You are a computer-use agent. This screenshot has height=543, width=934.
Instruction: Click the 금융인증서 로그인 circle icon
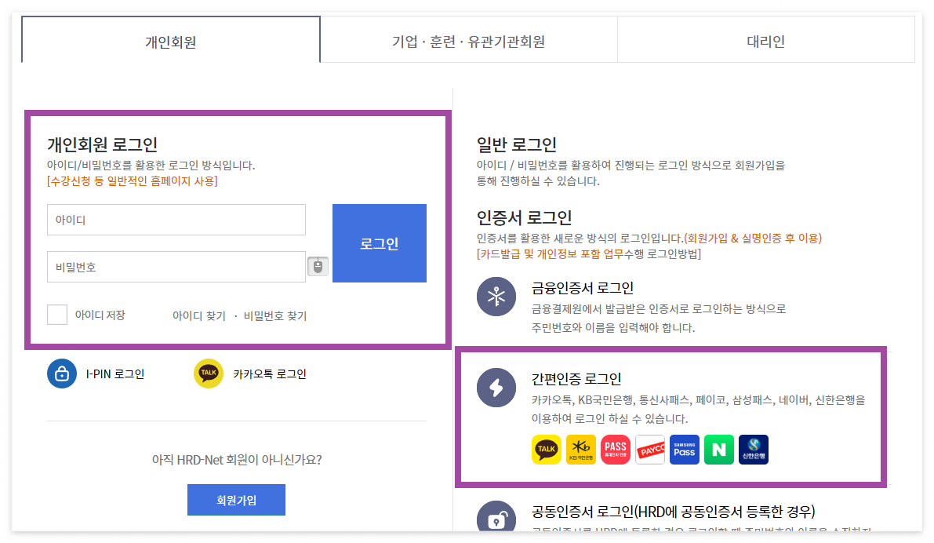496,297
